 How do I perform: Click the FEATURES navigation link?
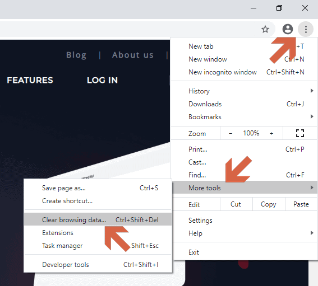pos(30,81)
